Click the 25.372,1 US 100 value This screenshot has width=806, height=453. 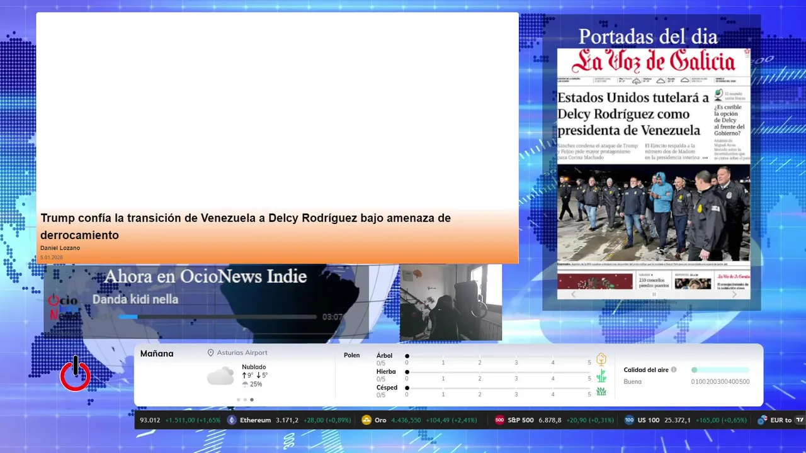pyautogui.click(x=678, y=420)
